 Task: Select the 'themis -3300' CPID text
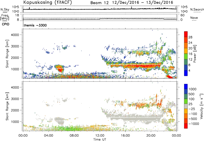pyautogui.click(x=35, y=25)
